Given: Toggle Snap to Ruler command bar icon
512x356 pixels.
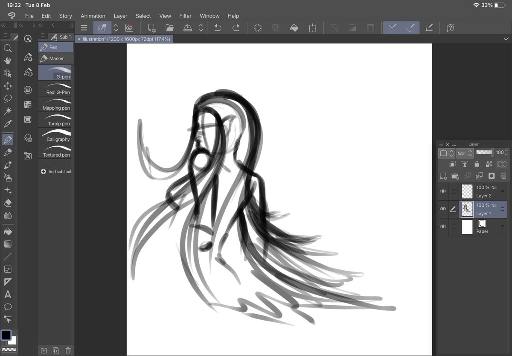Looking at the screenshot, I should 392,28.
